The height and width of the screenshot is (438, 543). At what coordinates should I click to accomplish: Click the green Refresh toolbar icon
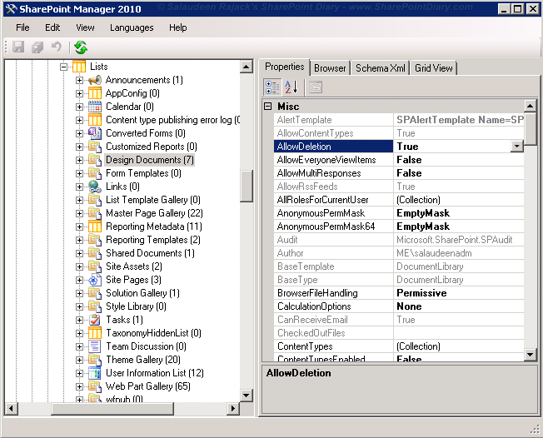(x=81, y=47)
